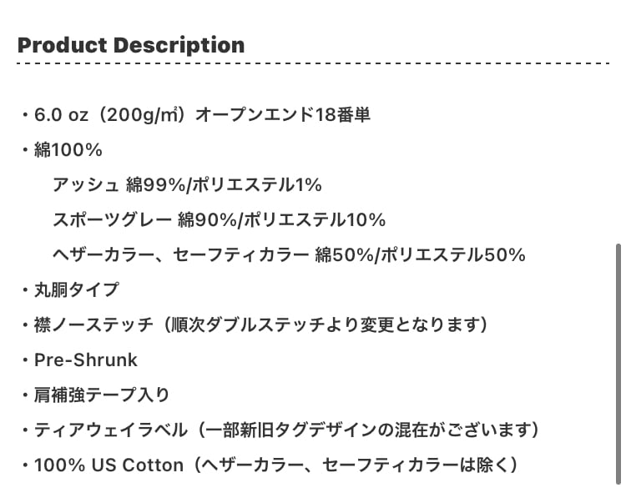The width and height of the screenshot is (626, 498).
Task: Click the ヘザーカラー、セーフティカラーは除く note
Action: click(x=359, y=465)
